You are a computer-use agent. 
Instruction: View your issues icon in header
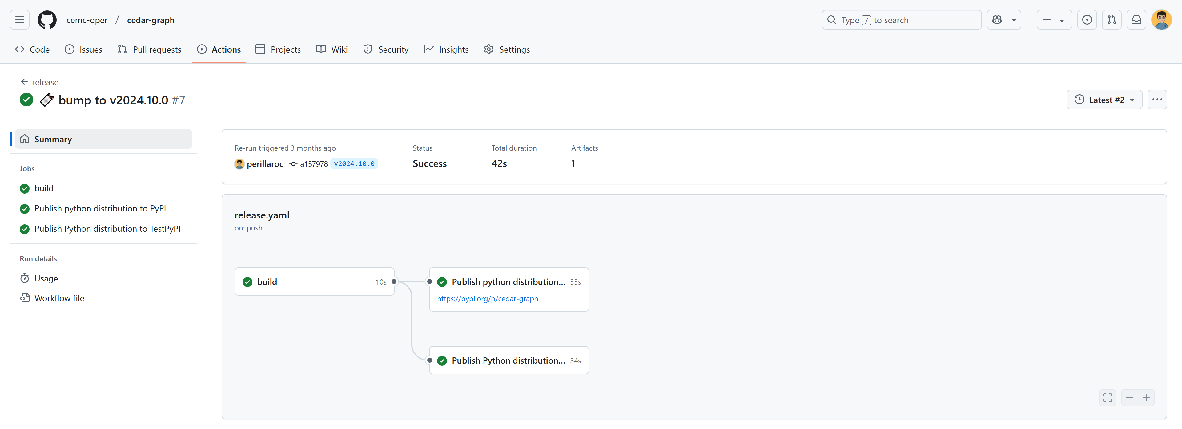pos(1087,20)
